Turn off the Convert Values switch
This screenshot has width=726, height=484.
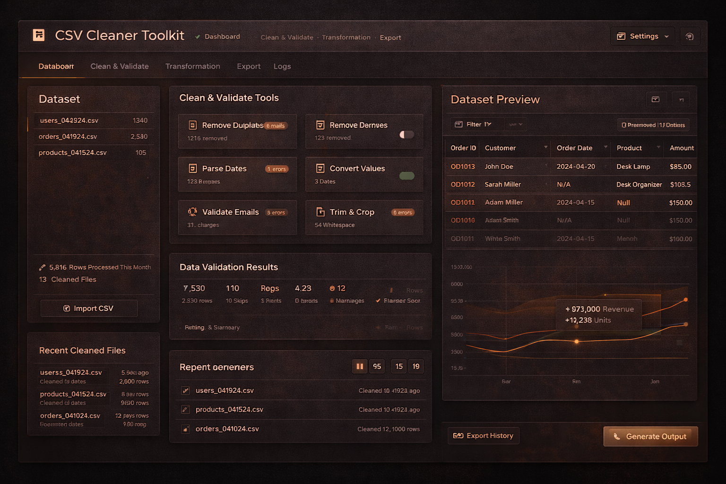(406, 175)
